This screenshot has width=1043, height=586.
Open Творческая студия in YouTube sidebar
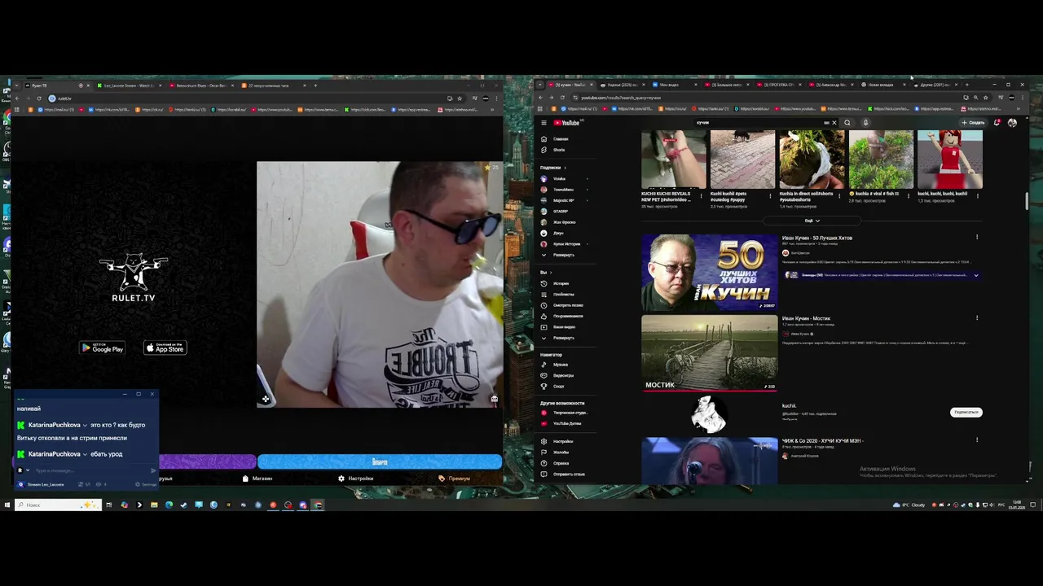click(567, 413)
